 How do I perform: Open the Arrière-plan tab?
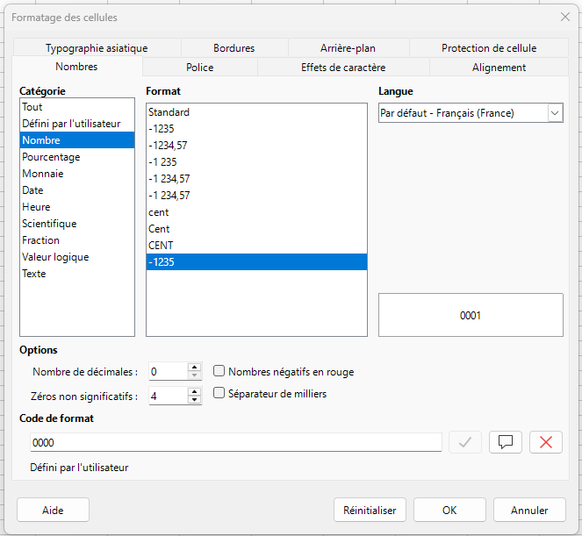(x=348, y=48)
